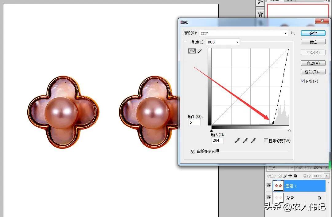Click the lock all icon in Layers
Viewport: 332px width, 217px height.
[x=295, y=176]
